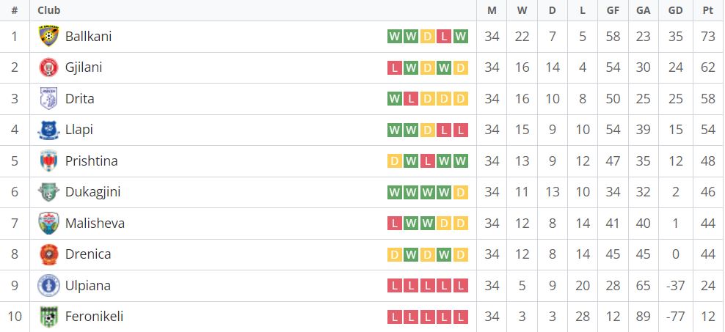Select the Ulpiana points cell showing 24
This screenshot has width=725, height=332.
(708, 286)
